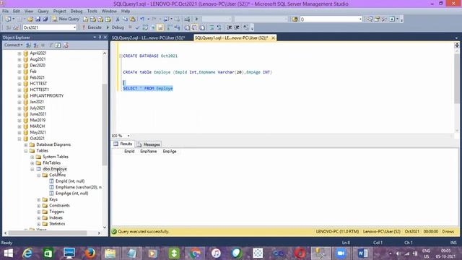
Task: Click the Open File toolbar icon
Action: pyautogui.click(x=30, y=19)
